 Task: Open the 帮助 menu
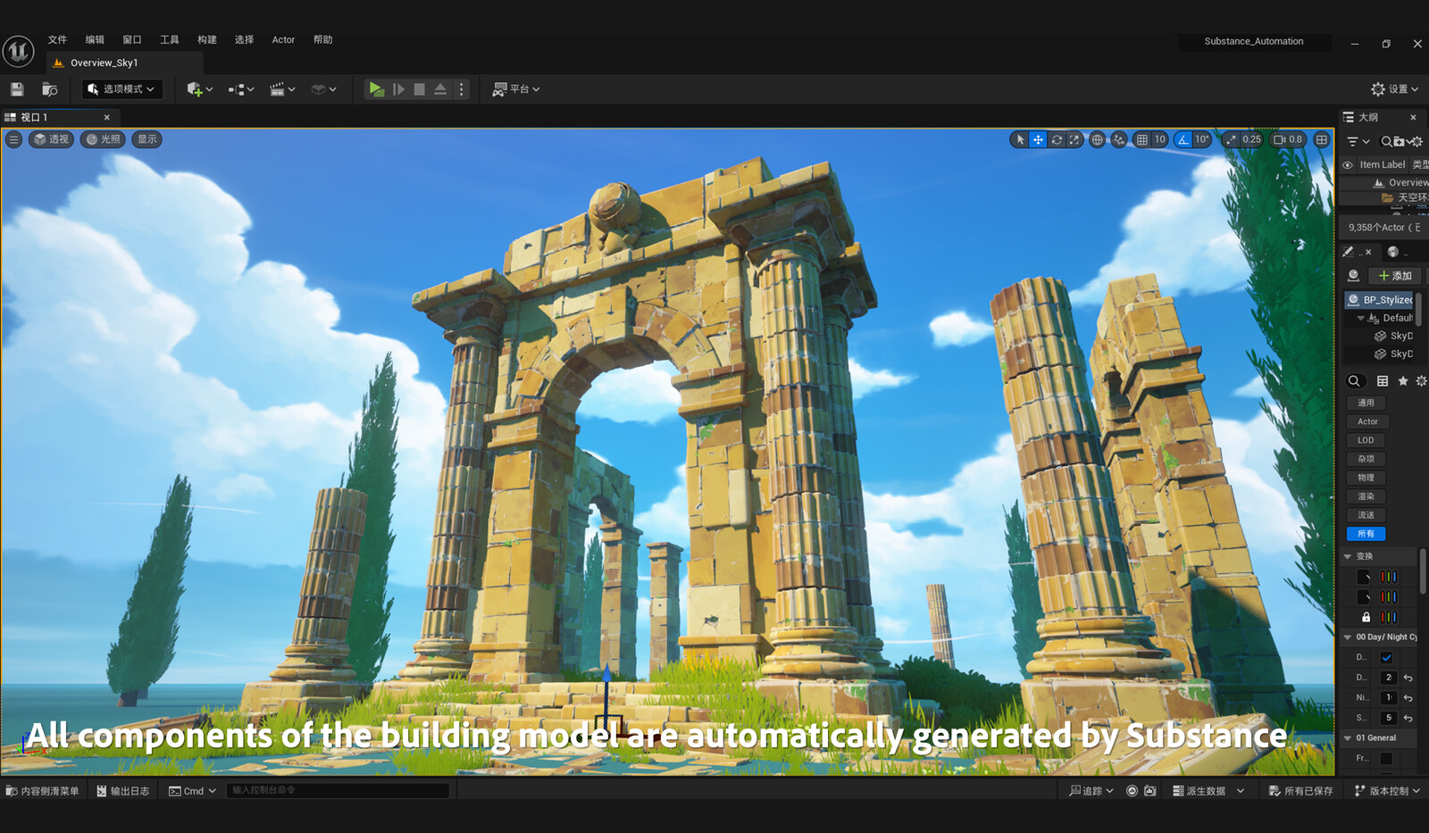[323, 40]
